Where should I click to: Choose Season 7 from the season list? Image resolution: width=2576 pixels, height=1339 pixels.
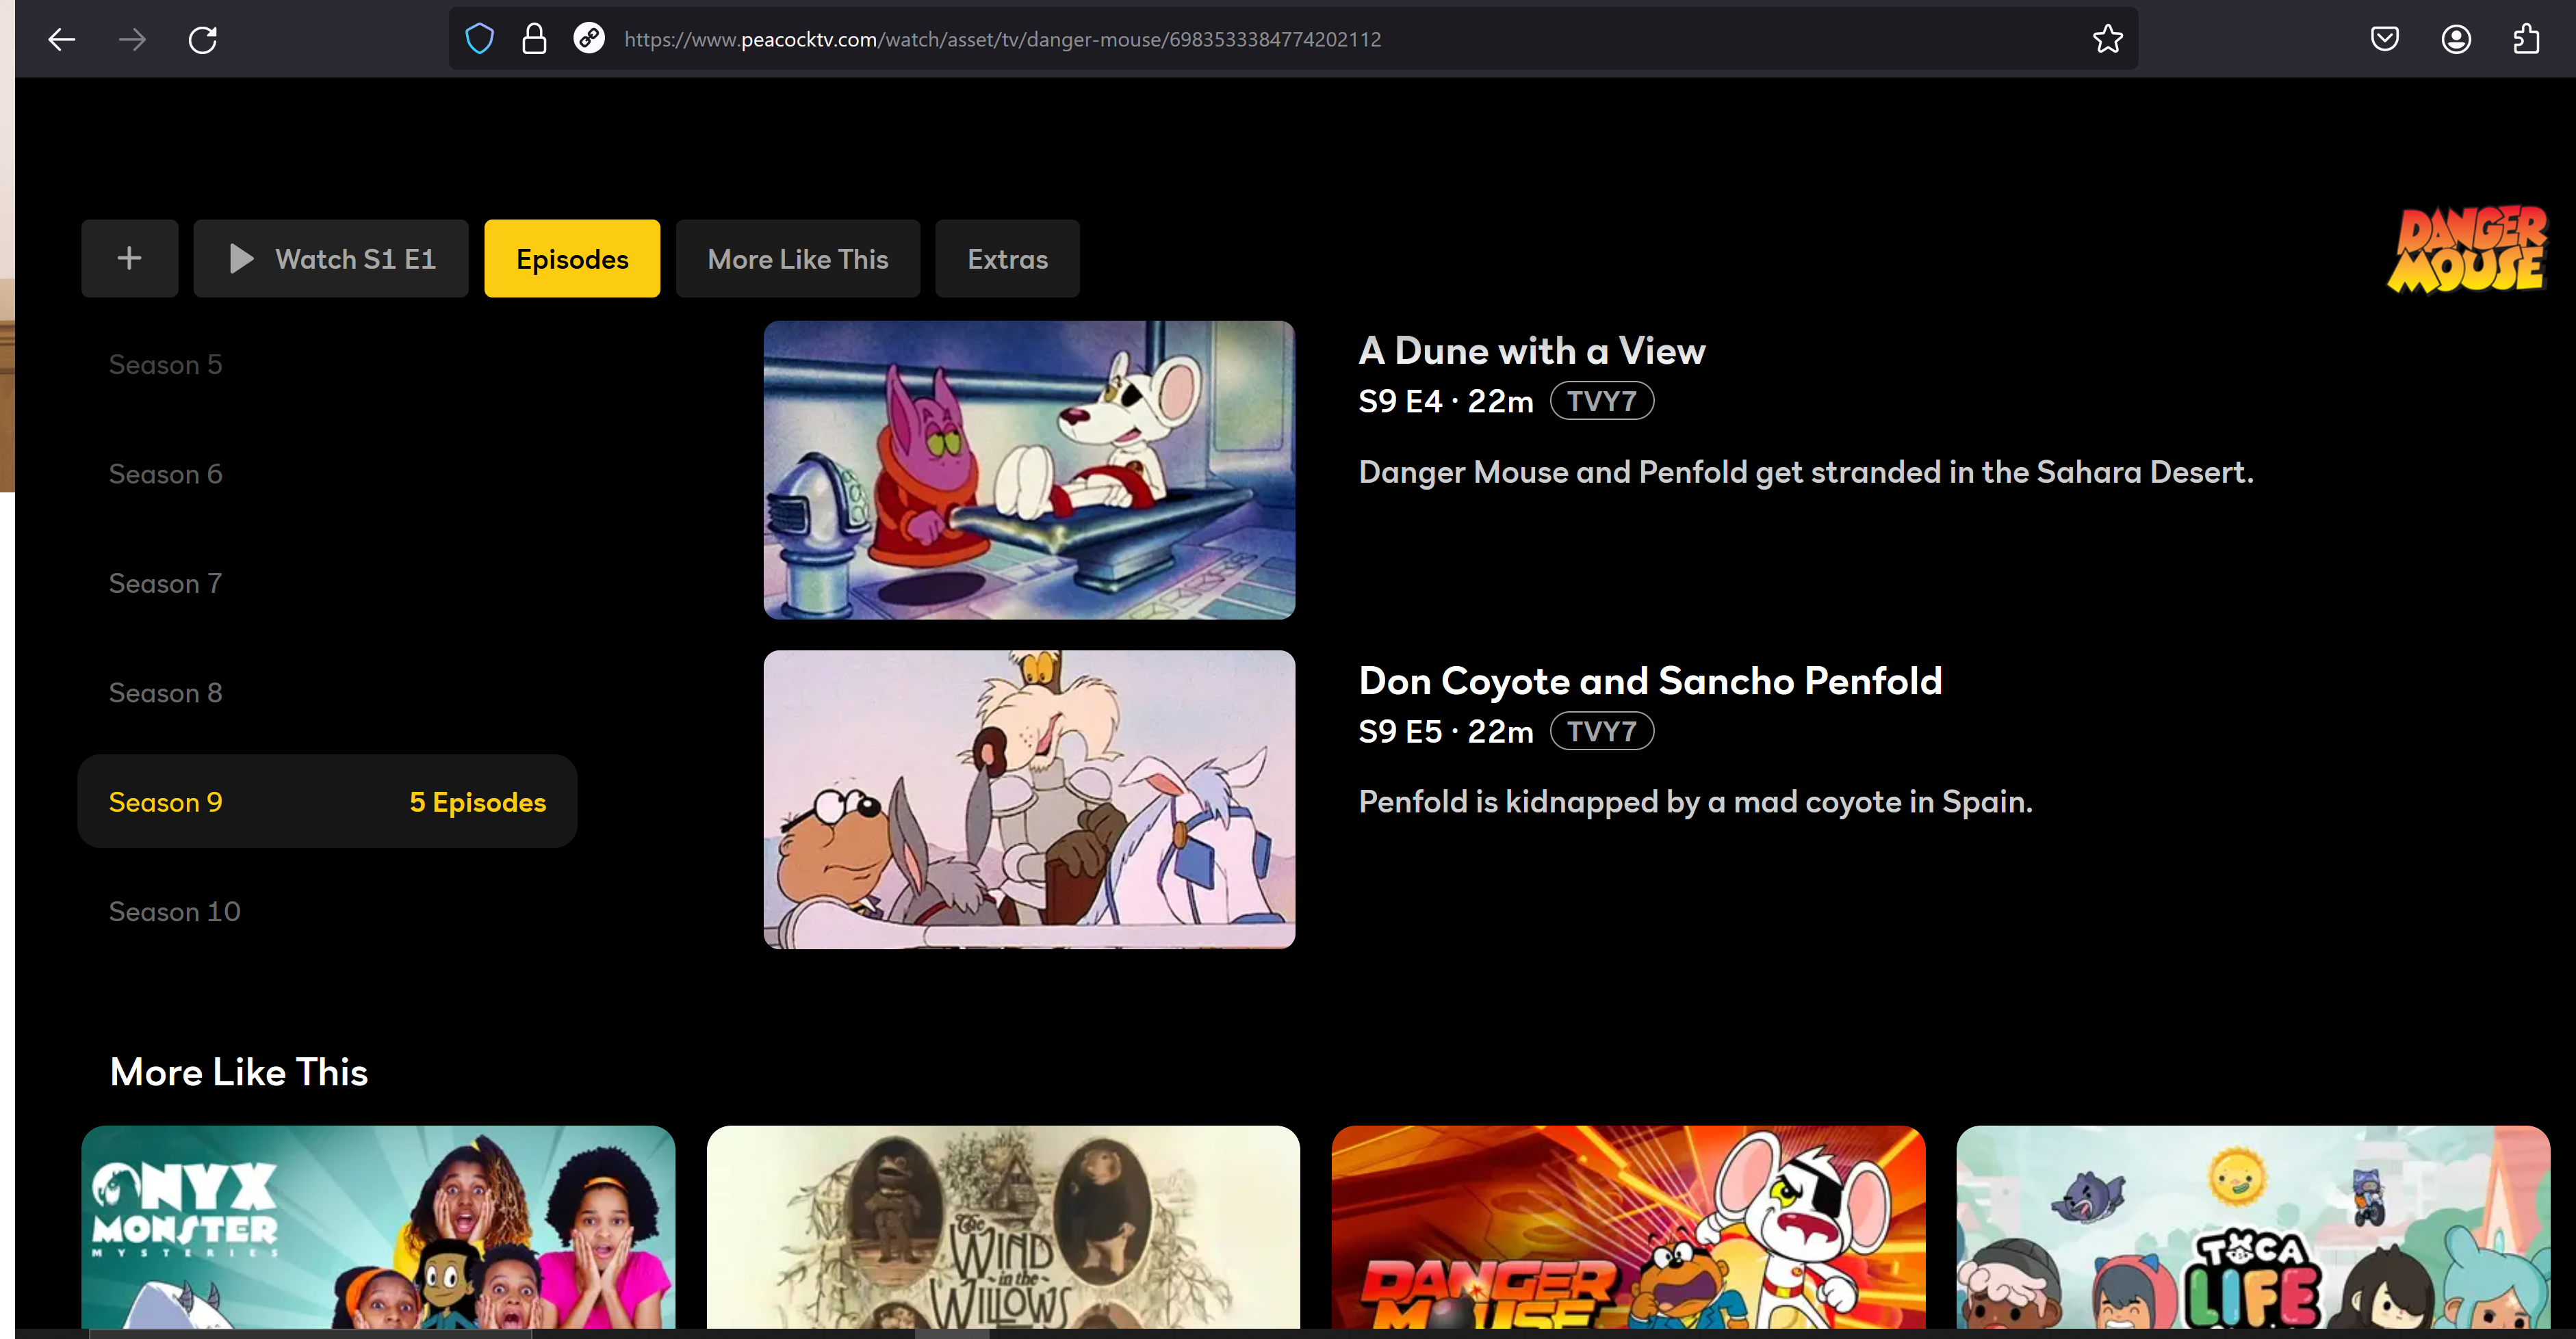coord(166,583)
